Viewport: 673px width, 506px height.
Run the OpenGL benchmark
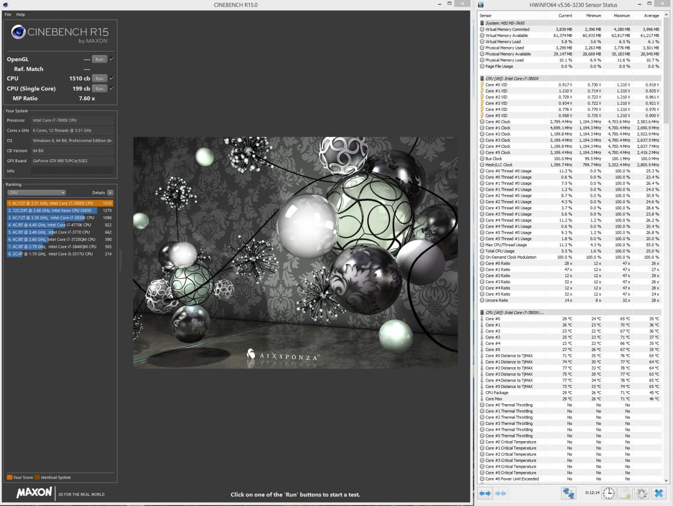(99, 59)
